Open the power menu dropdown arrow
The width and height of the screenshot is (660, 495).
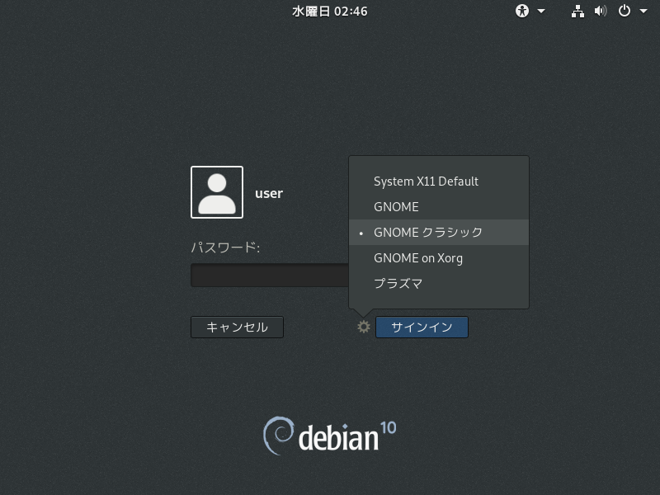point(641,12)
